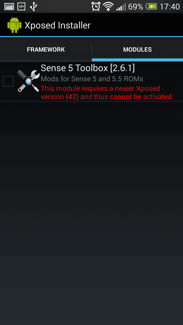Tap the Xposed Installer Android robot icon
Image resolution: width=183 pixels, height=325 pixels.
14,25
